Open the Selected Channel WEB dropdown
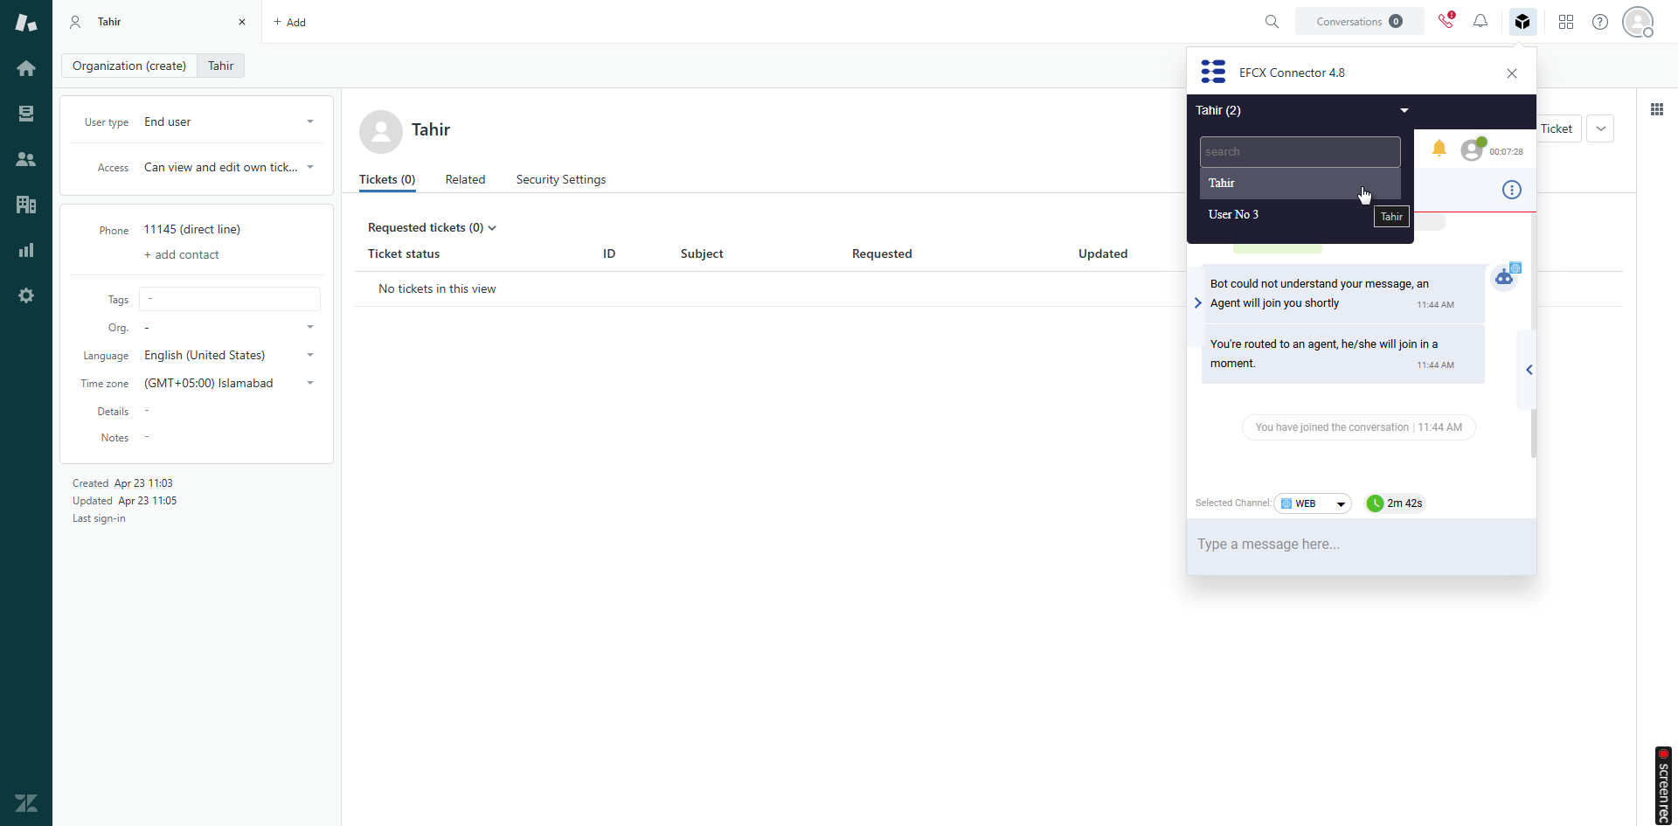1678x826 pixels. pyautogui.click(x=1313, y=503)
